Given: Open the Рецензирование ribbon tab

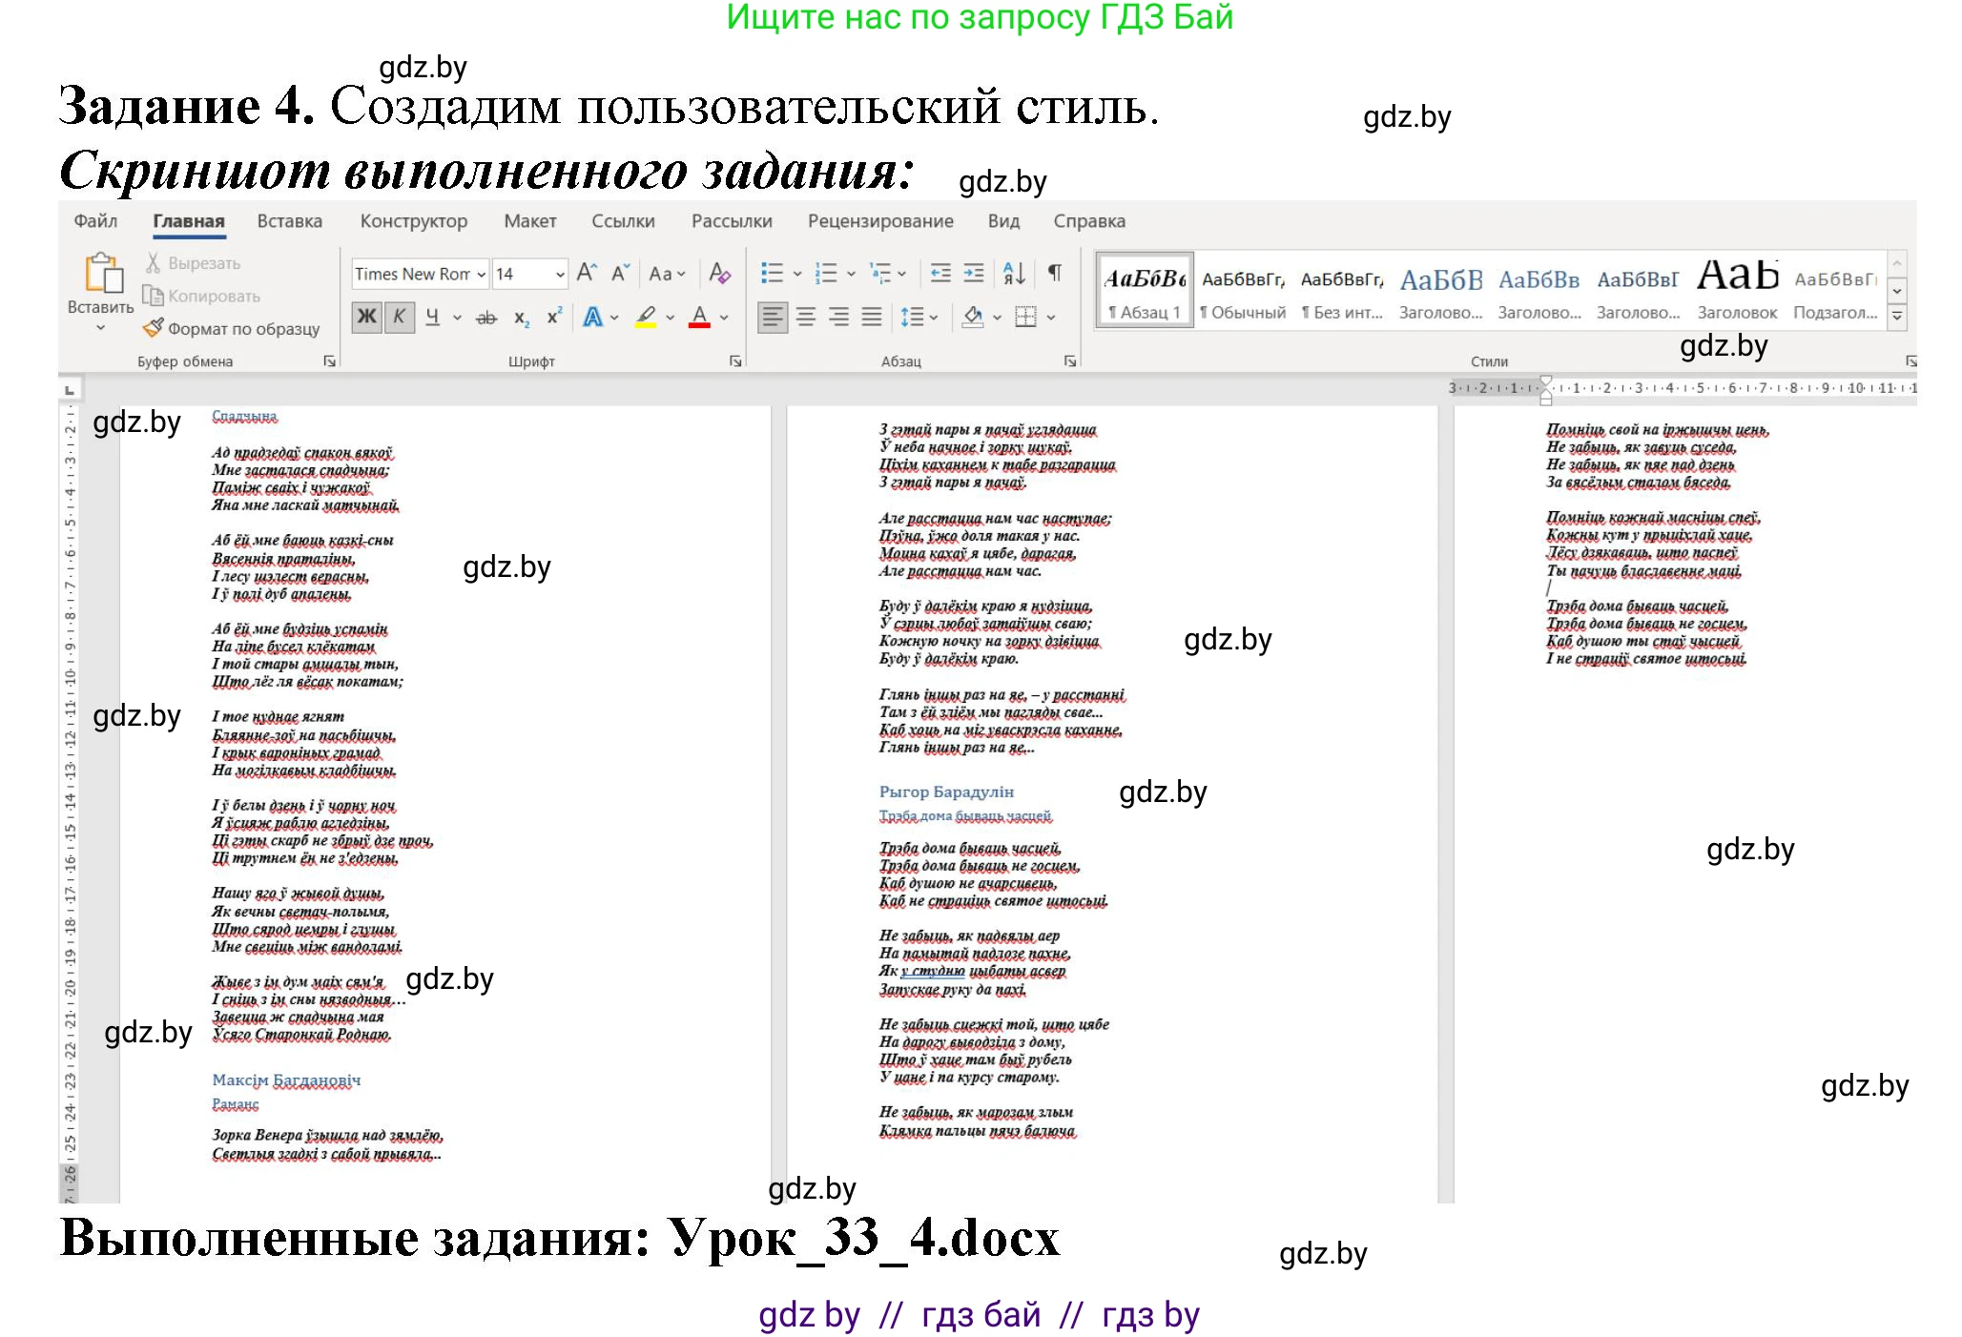Looking at the screenshot, I should 879,221.
